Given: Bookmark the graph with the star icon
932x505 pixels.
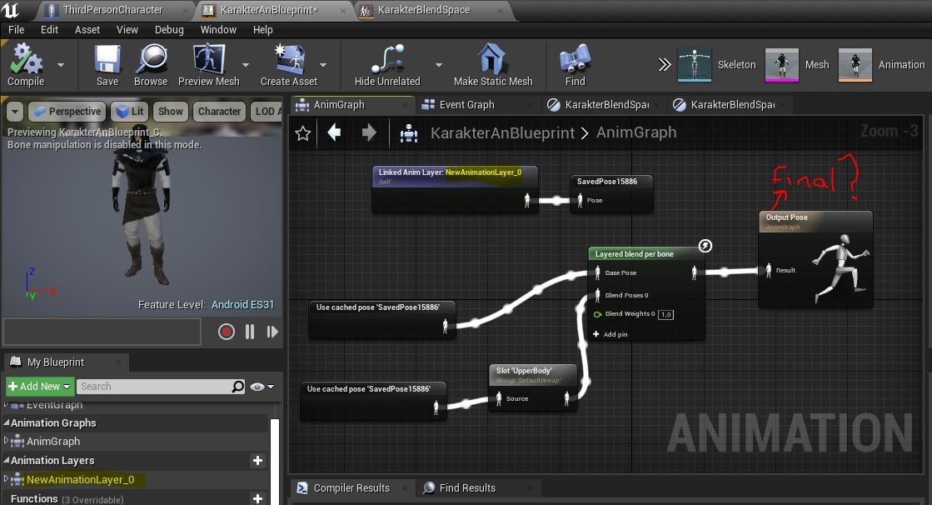Looking at the screenshot, I should point(303,132).
